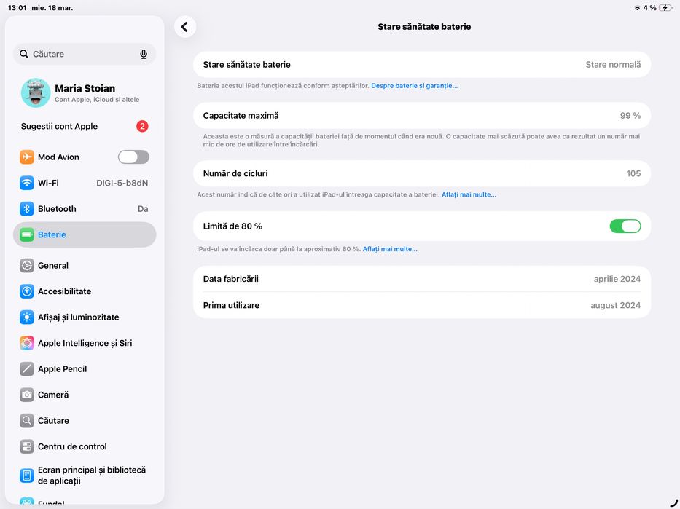Open Cameră settings
Screen dimensions: 680x509
click(x=85, y=395)
